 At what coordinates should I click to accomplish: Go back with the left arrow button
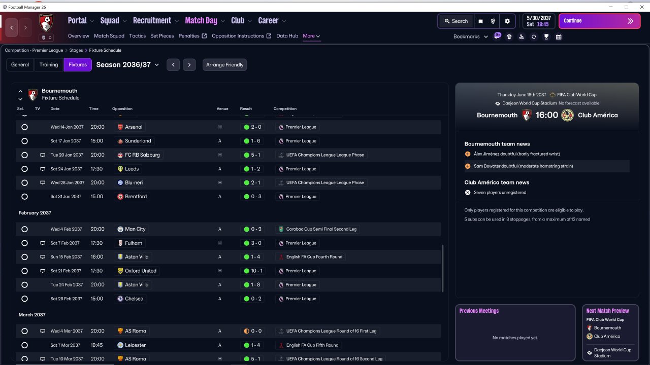click(x=12, y=27)
